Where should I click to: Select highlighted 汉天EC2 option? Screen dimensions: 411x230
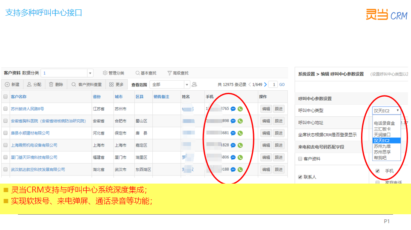pyautogui.click(x=387, y=141)
